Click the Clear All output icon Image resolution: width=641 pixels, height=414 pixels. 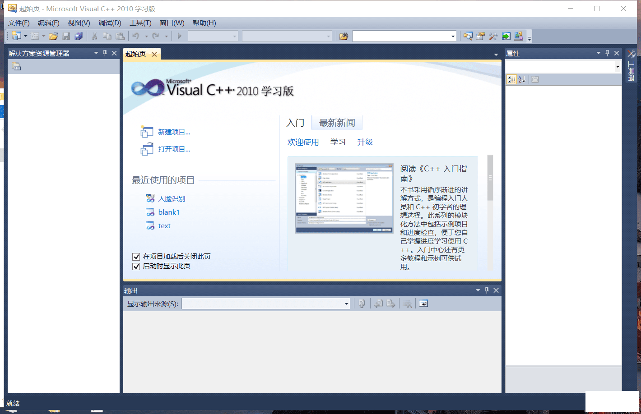[x=408, y=304]
